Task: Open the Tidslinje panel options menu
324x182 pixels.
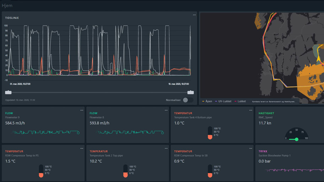Action: 194,15
